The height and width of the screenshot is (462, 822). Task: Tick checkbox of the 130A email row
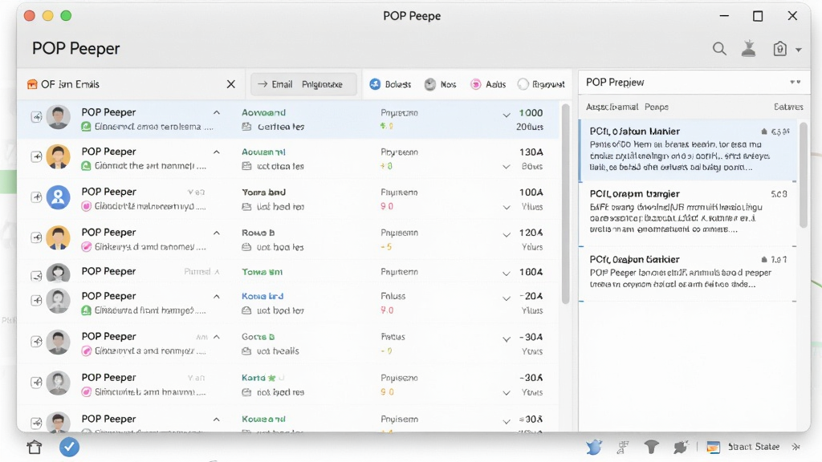36,156
